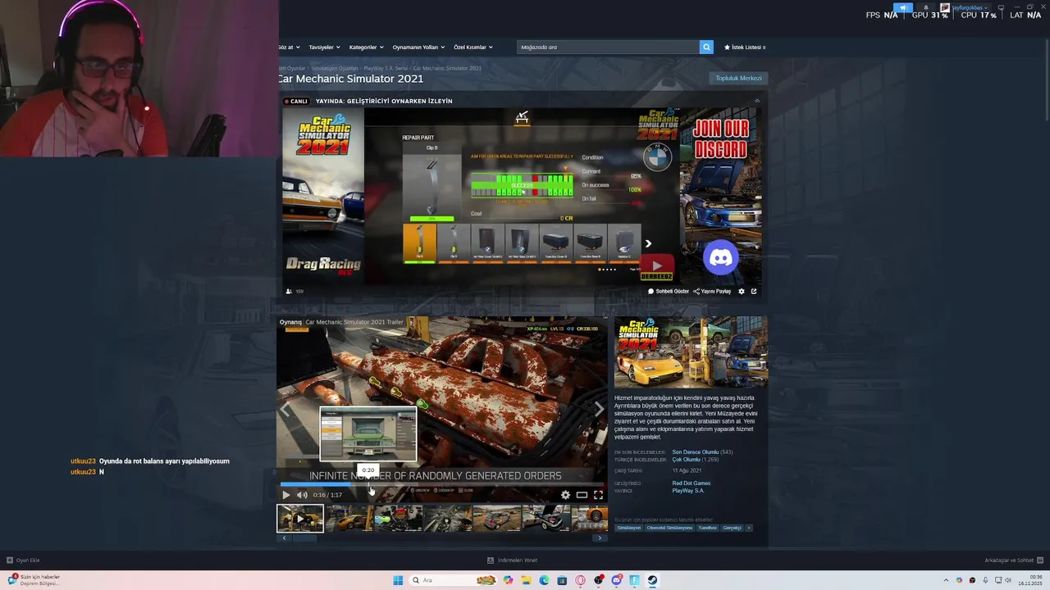Collapse the live broadcast panel chevron
Screen dimensions: 1050x590
(x=756, y=101)
